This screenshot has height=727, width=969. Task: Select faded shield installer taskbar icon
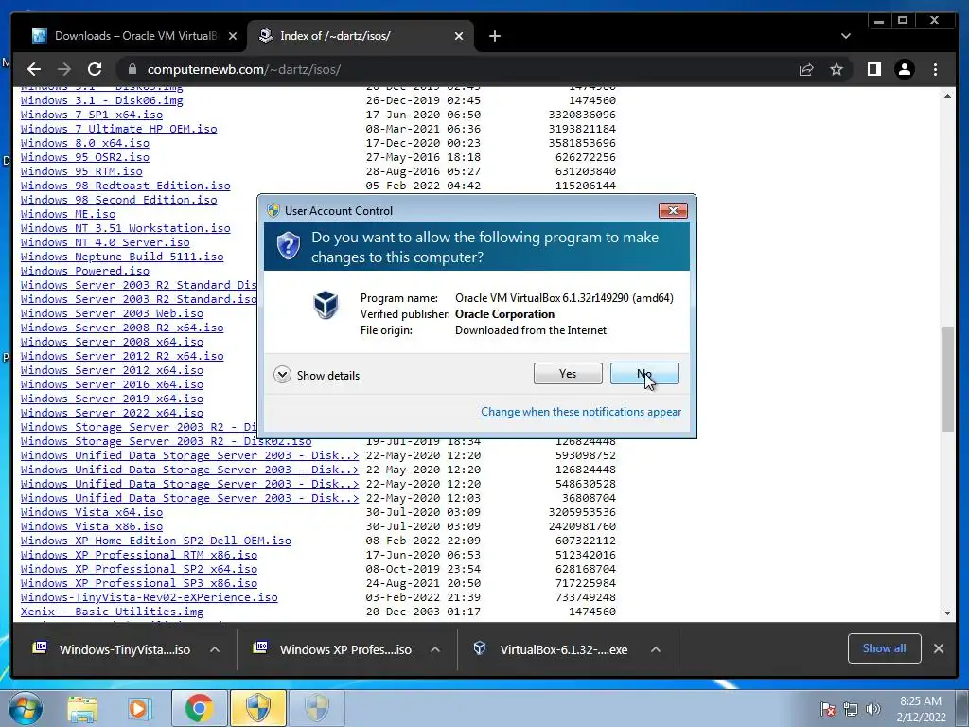click(x=317, y=708)
